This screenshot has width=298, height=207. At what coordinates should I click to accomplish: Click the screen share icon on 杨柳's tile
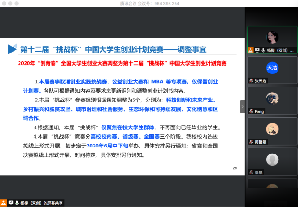click(257, 50)
